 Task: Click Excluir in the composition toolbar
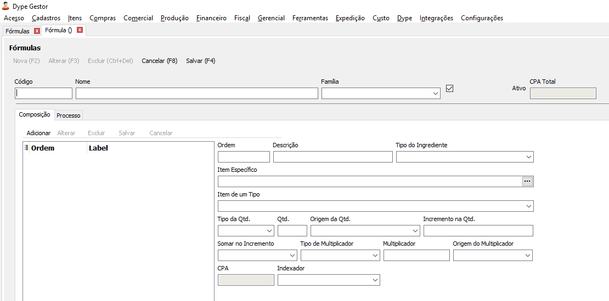pyautogui.click(x=97, y=133)
